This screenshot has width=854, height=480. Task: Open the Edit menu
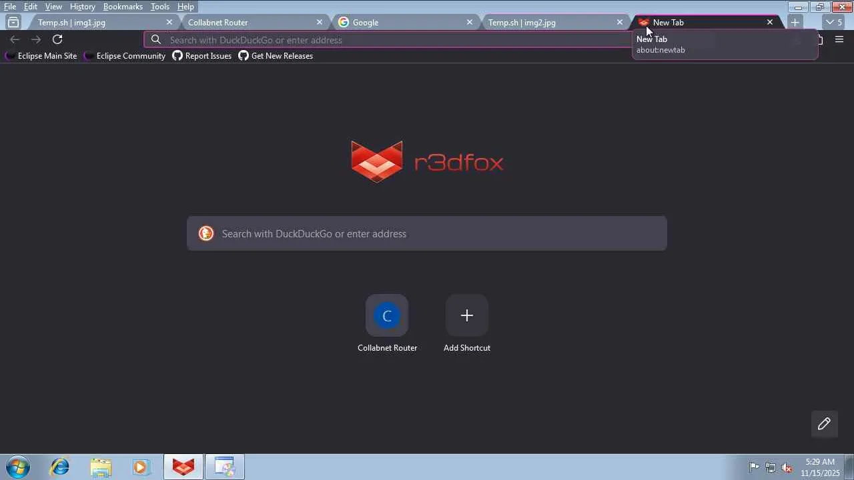pyautogui.click(x=31, y=7)
